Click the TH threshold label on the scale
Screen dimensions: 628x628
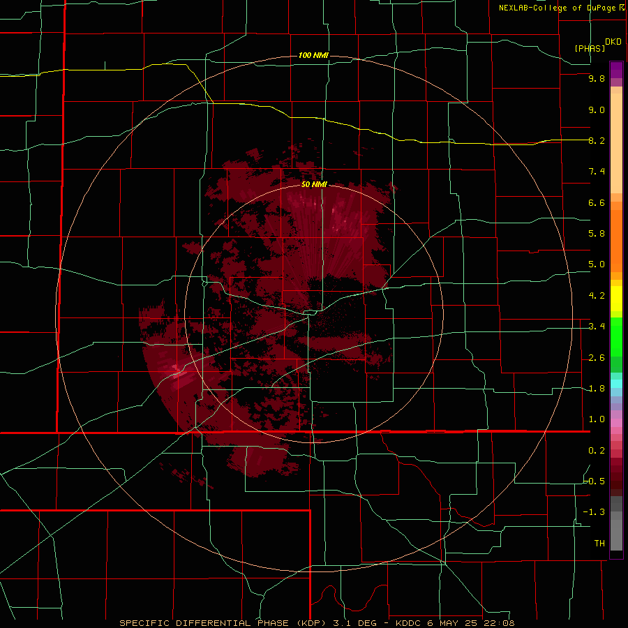tap(599, 544)
